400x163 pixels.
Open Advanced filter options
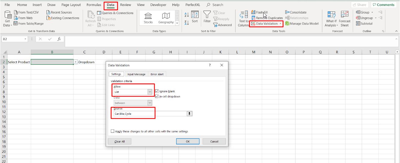point(223,25)
